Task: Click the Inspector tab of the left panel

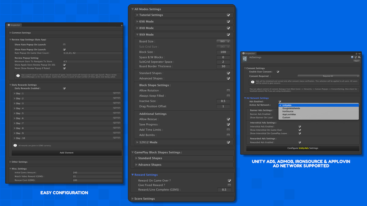Action: [14, 25]
